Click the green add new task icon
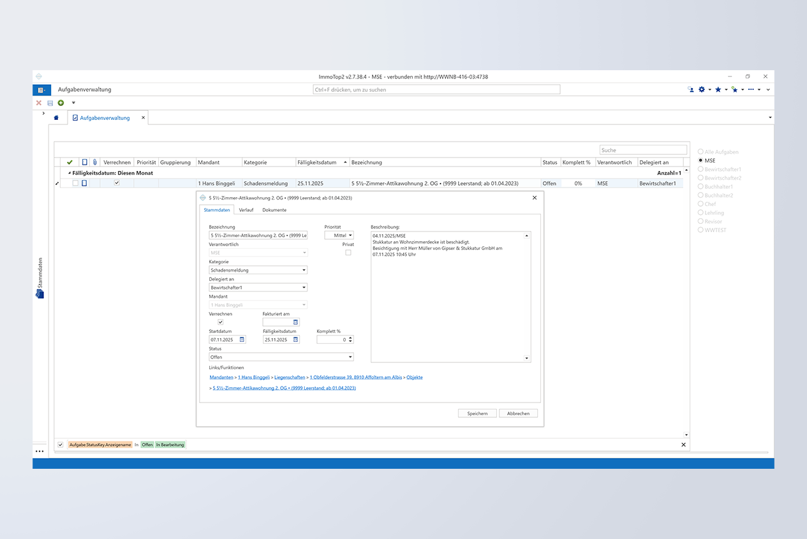Image resolution: width=807 pixels, height=539 pixels. (61, 103)
